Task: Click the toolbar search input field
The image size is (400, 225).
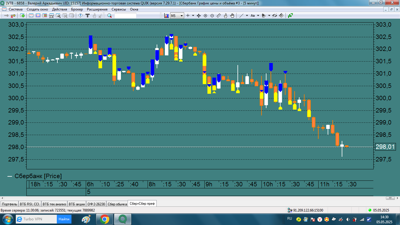Action: pyautogui.click(x=125, y=16)
